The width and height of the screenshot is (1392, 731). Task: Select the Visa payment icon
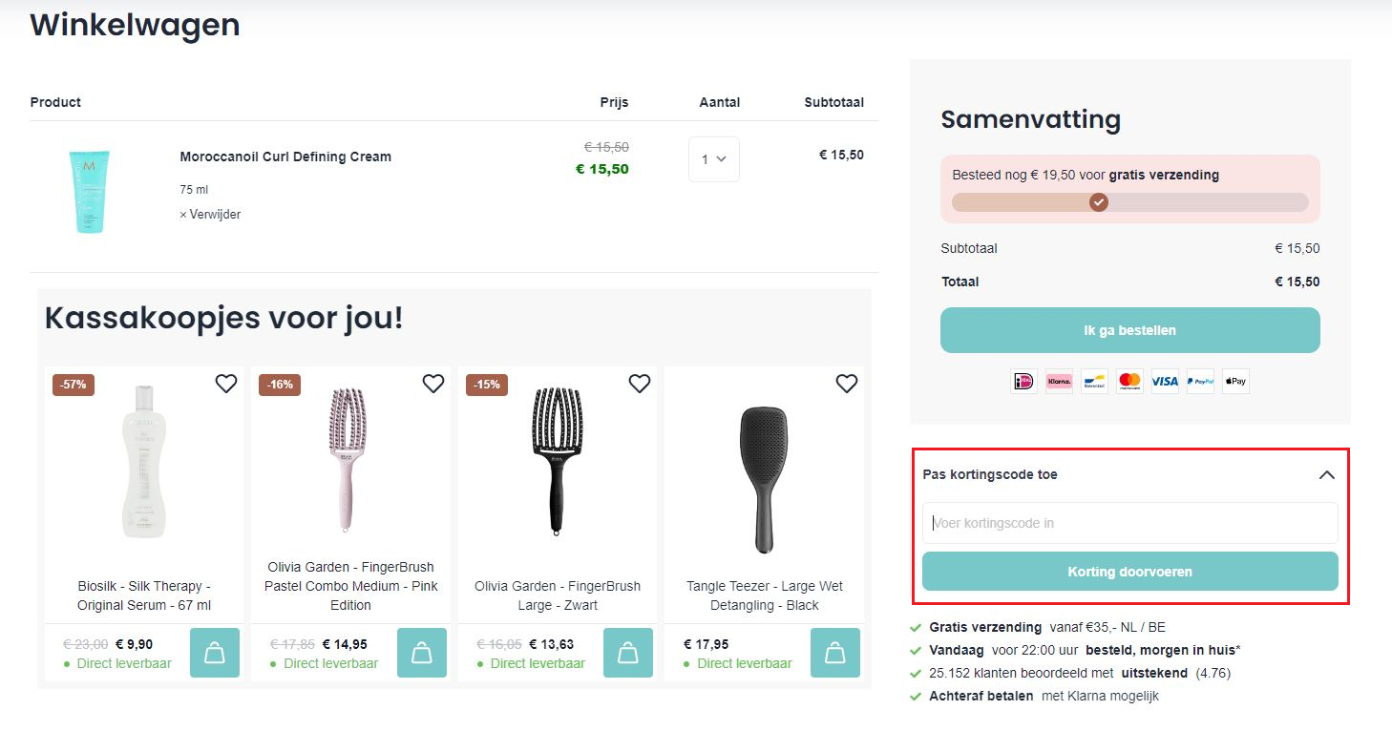click(1164, 381)
